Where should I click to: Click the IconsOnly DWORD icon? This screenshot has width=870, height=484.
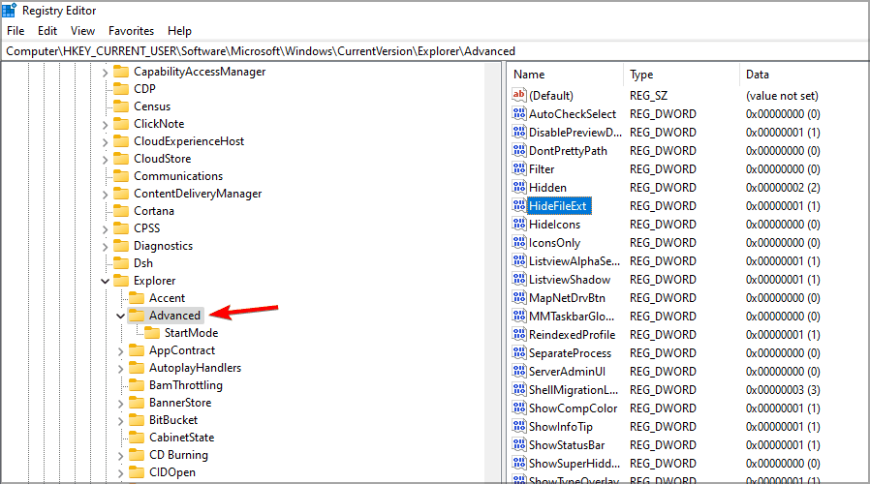pos(518,242)
